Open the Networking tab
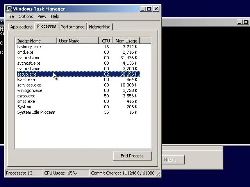Viewport: 250px width, 187px height. click(x=100, y=27)
